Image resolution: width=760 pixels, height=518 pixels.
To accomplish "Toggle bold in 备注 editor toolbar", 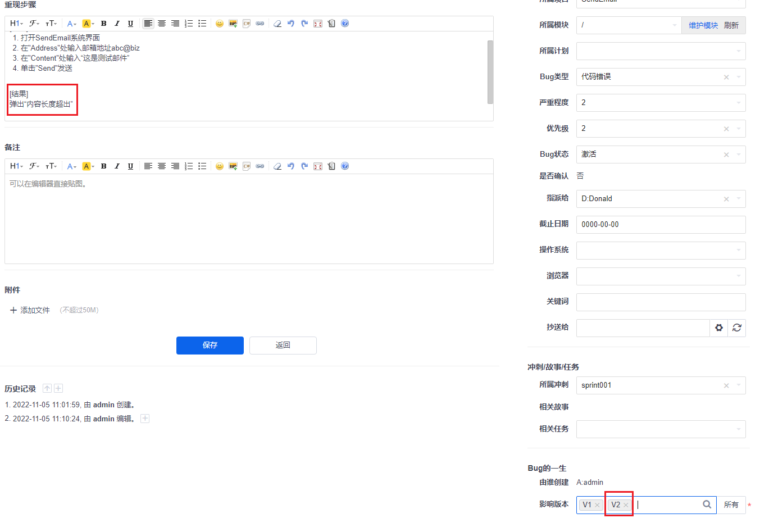I will click(103, 166).
